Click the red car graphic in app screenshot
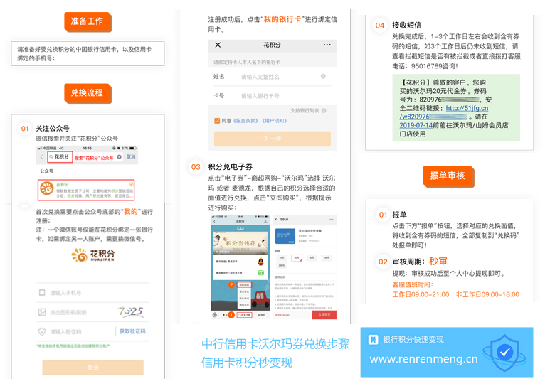Image resolution: width=550 pixels, height=391 pixels. 260,299
